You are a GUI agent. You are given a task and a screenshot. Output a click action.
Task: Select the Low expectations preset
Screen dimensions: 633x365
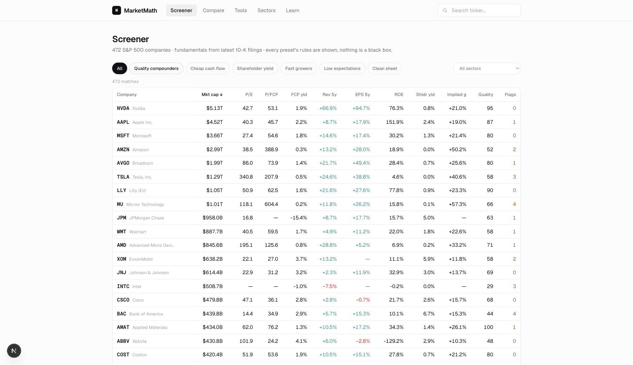(x=342, y=68)
